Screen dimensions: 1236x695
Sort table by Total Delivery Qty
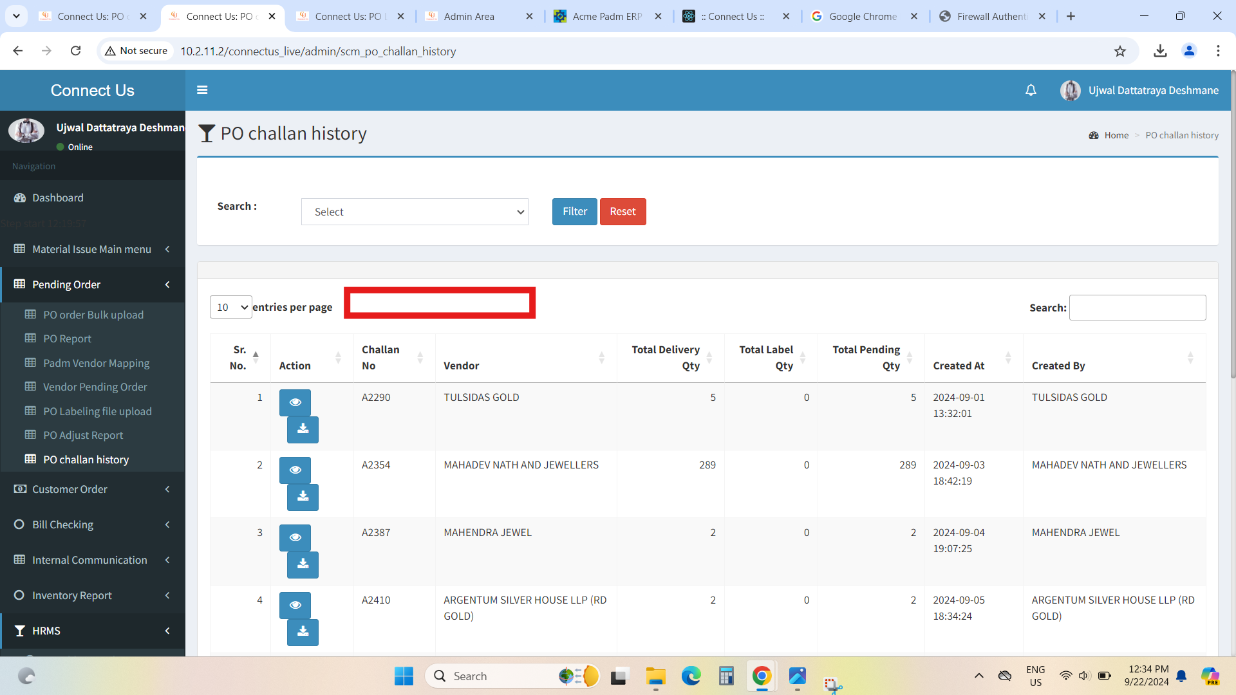pyautogui.click(x=670, y=358)
